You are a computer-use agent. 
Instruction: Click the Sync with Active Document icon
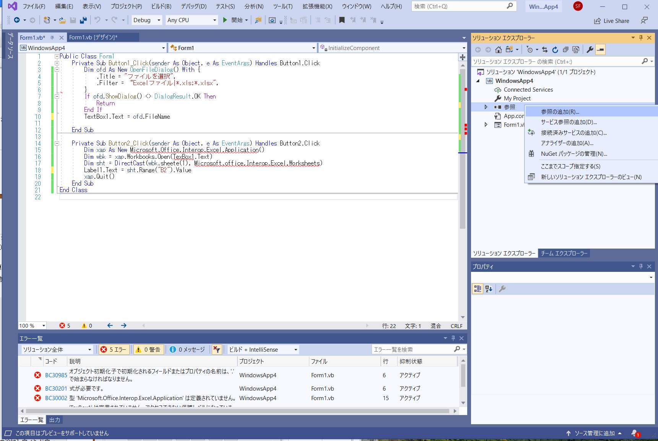pos(545,50)
